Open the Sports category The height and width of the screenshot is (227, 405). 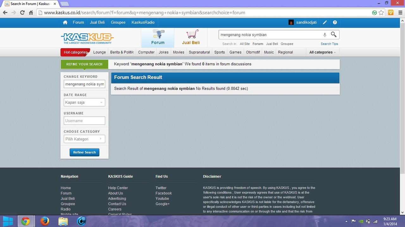[220, 52]
